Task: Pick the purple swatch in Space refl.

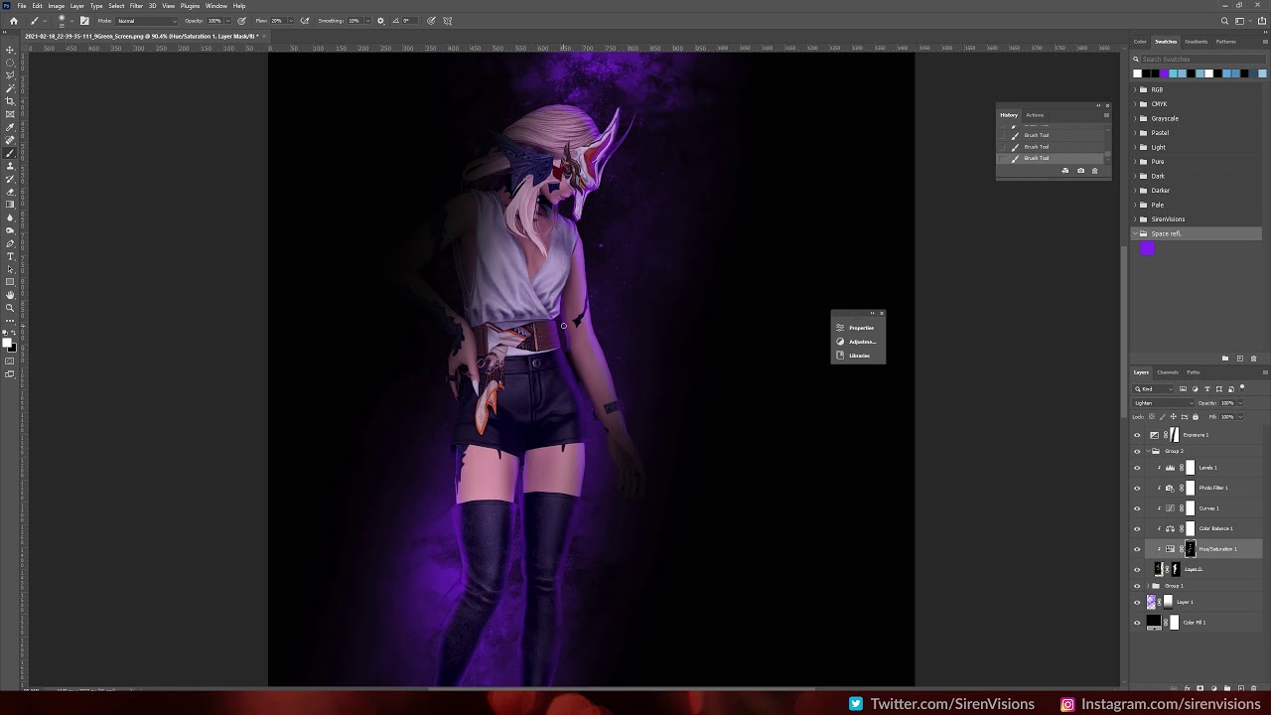Action: point(1148,249)
